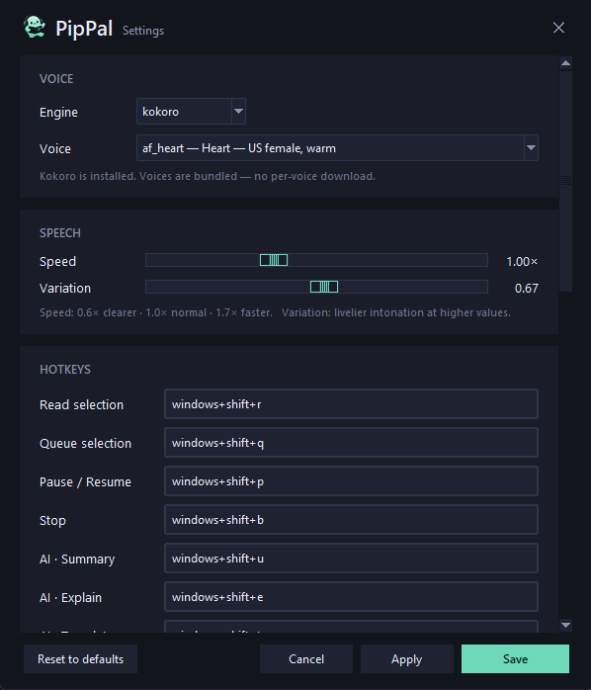Viewport: 591px width, 690px height.
Task: Close the PipPal Settings window
Action: tap(558, 28)
